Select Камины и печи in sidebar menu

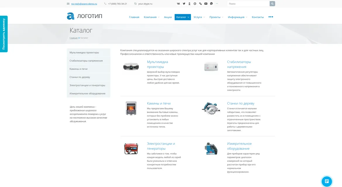89,69
